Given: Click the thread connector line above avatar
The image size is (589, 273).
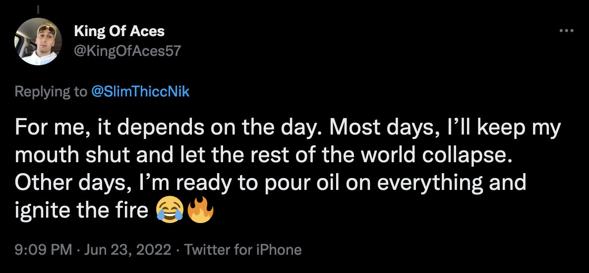Looking at the screenshot, I should coord(39,9).
